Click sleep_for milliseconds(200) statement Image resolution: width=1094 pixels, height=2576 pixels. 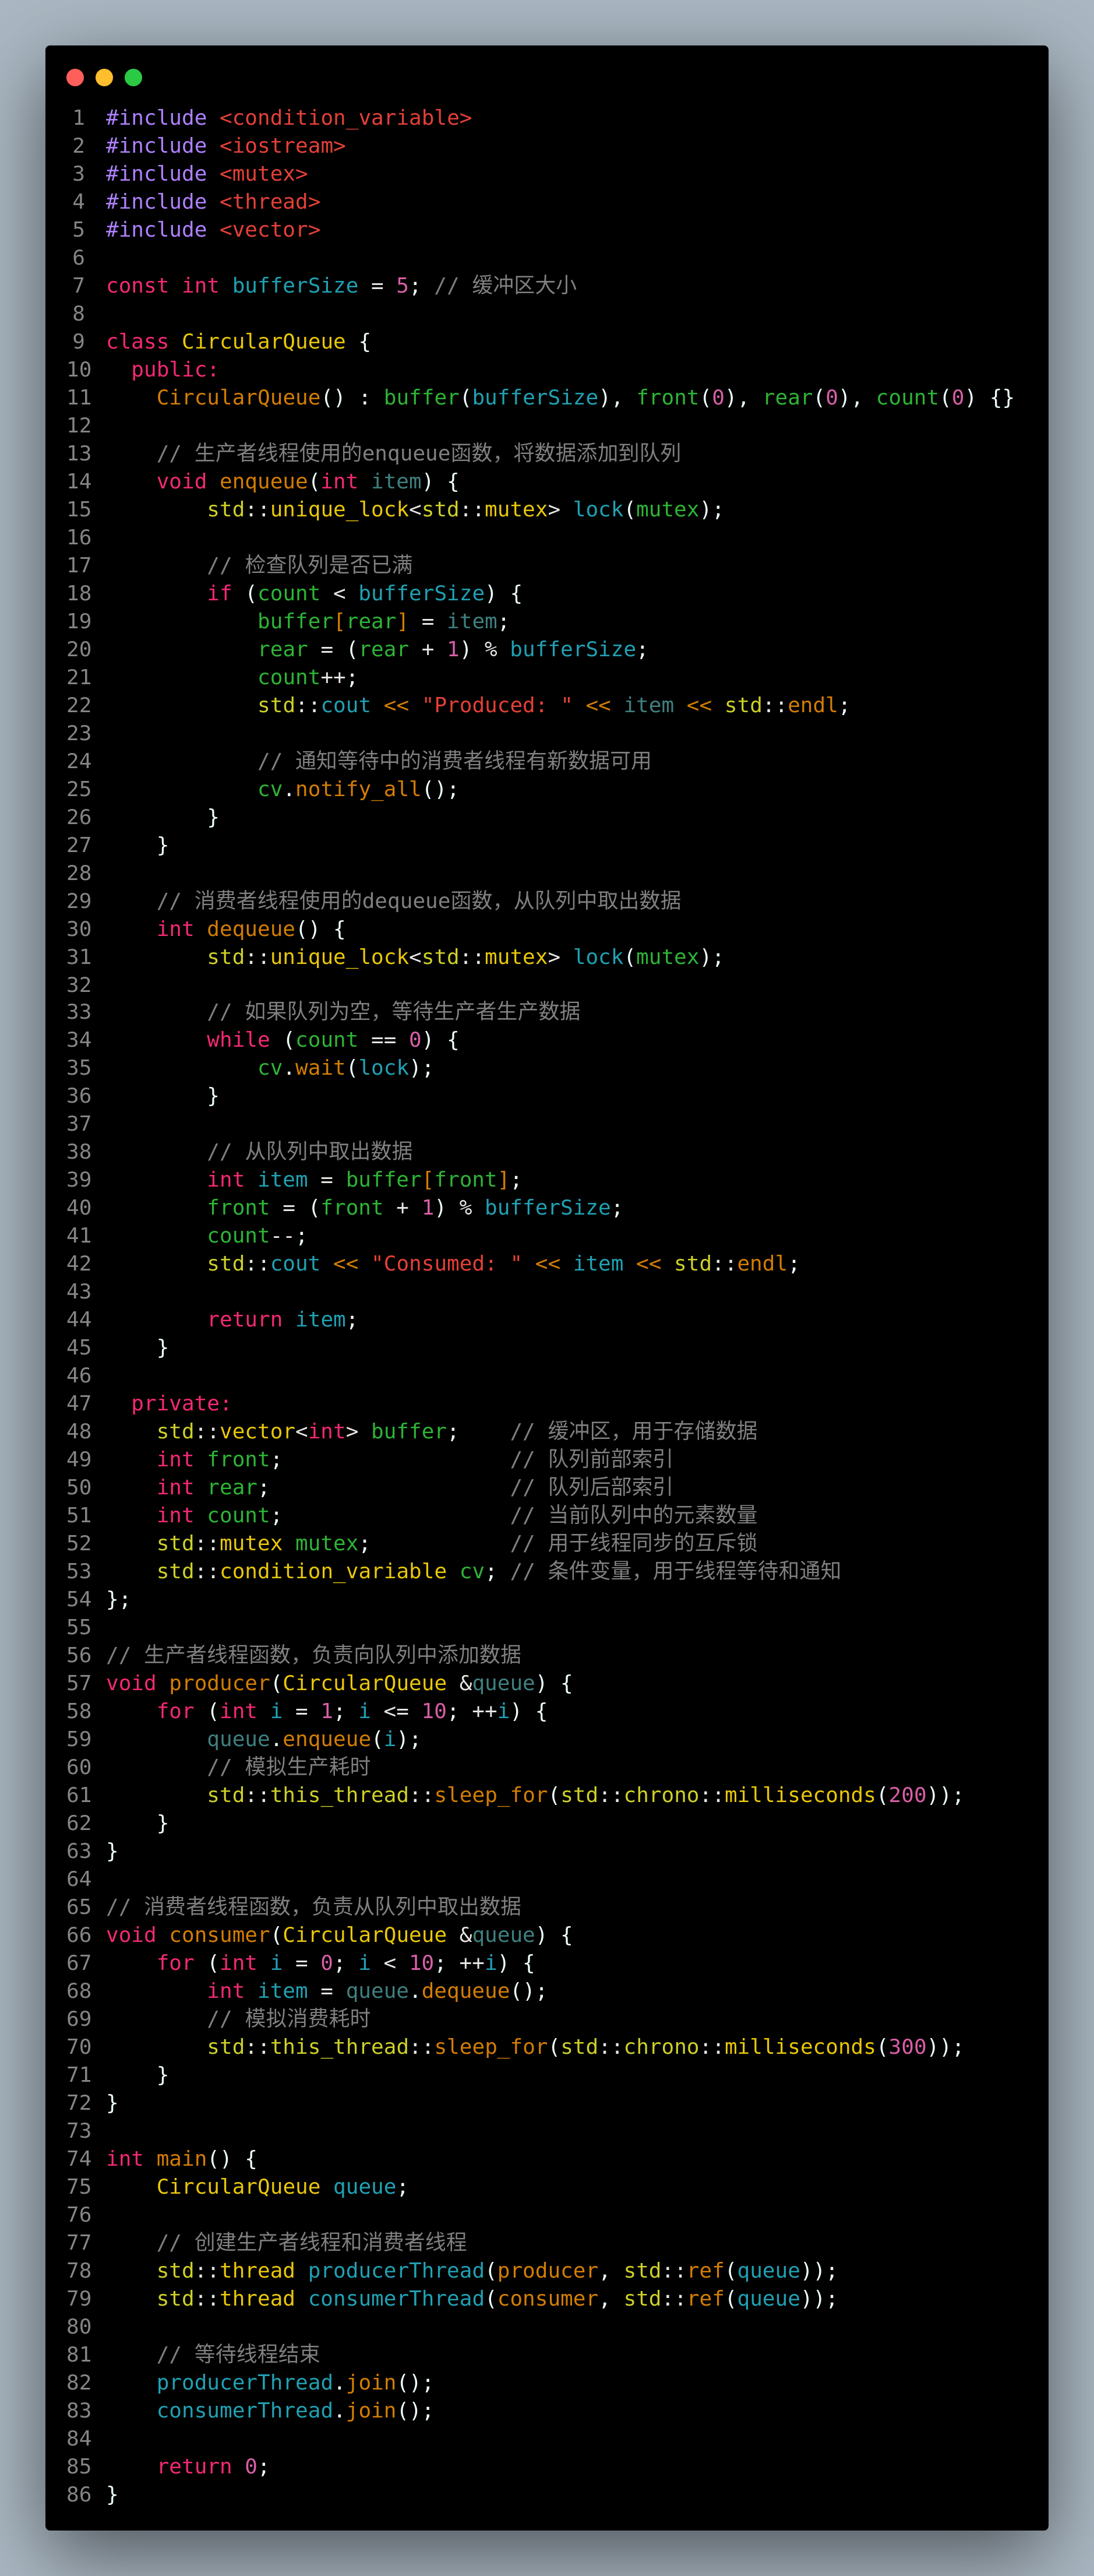point(585,1797)
